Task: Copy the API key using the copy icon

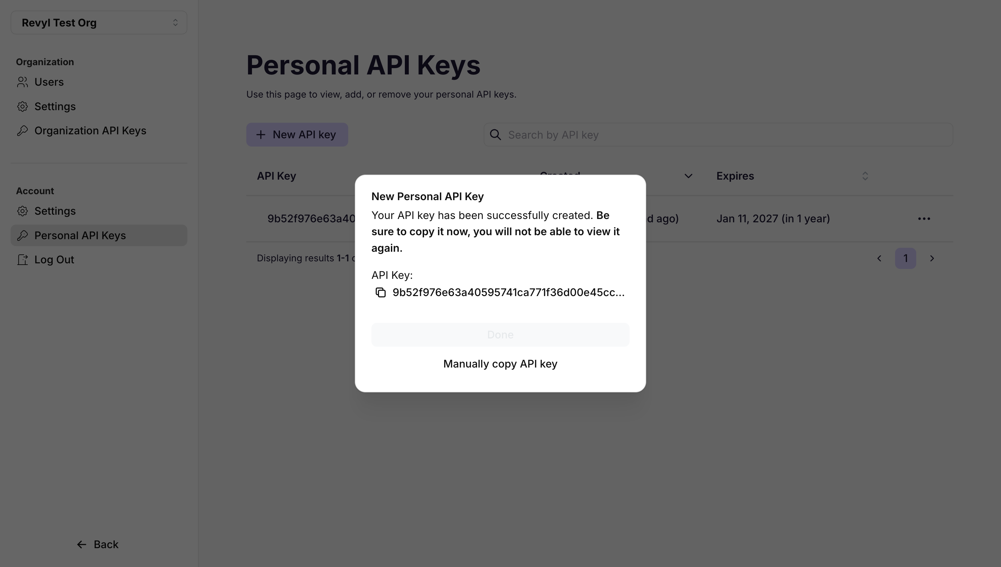Action: pos(381,292)
